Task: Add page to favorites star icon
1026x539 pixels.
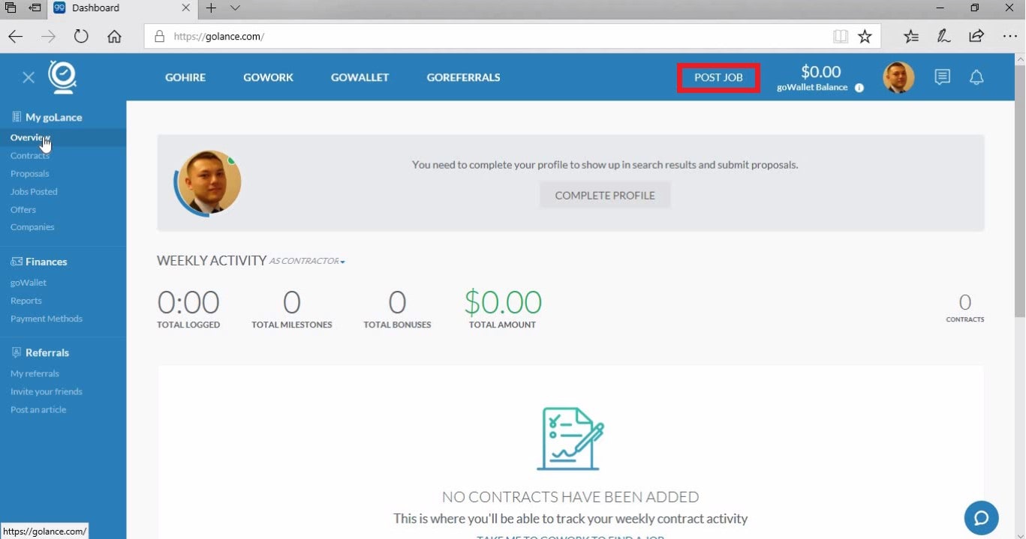Action: [x=865, y=36]
